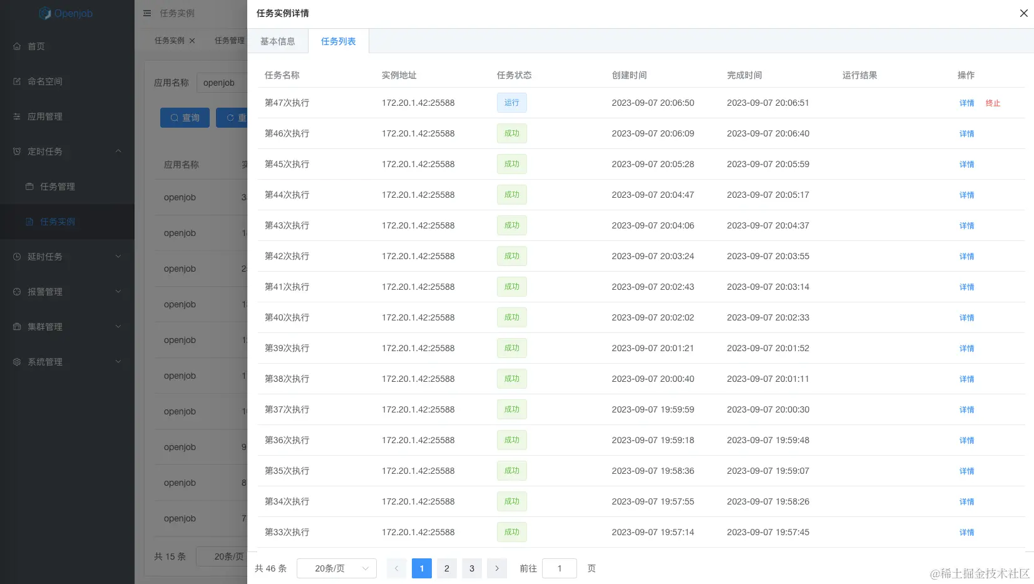
Task: Open 详情 for 第44次执行
Action: click(967, 195)
